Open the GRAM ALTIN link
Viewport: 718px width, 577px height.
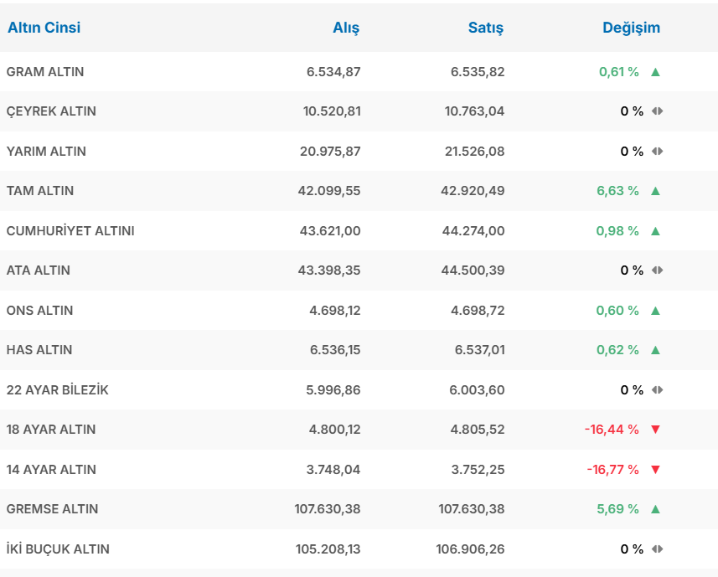45,72
